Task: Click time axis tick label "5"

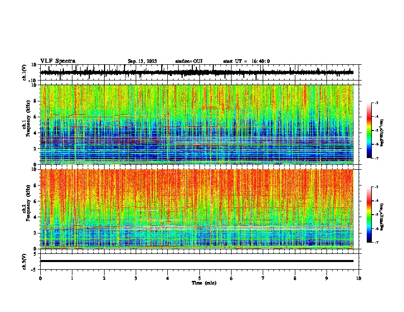Action: (x=199, y=278)
